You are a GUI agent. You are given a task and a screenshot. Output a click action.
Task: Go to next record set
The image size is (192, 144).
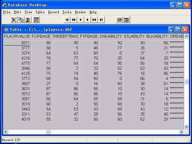94,20
